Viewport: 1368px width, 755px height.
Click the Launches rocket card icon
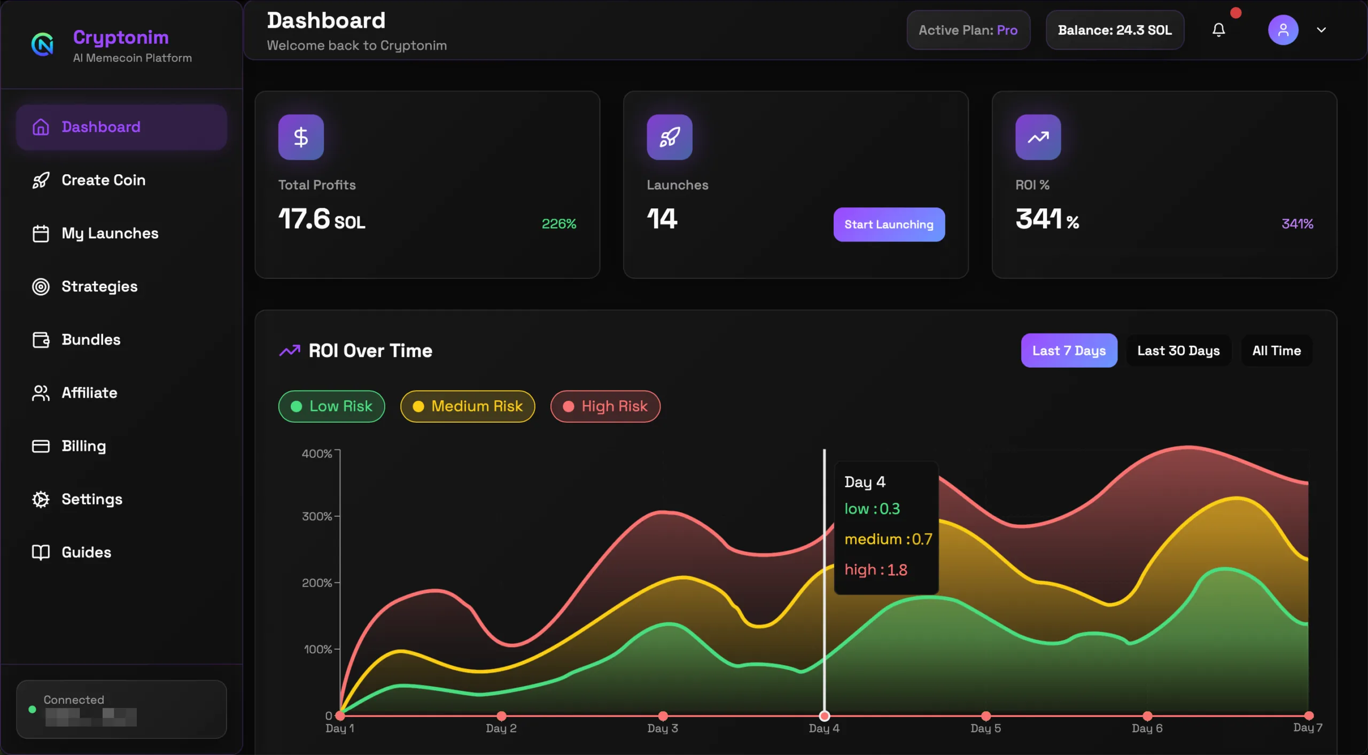coord(670,137)
